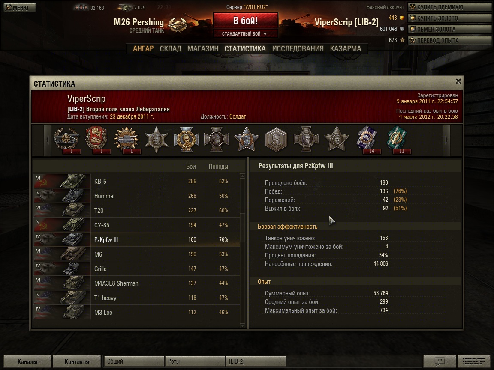Click the hexagonal portrait medal
The height and width of the screenshot is (370, 494).
(x=276, y=139)
